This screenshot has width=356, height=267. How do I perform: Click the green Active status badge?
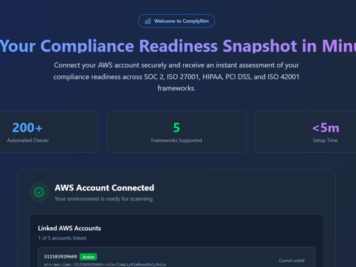pyautogui.click(x=88, y=257)
